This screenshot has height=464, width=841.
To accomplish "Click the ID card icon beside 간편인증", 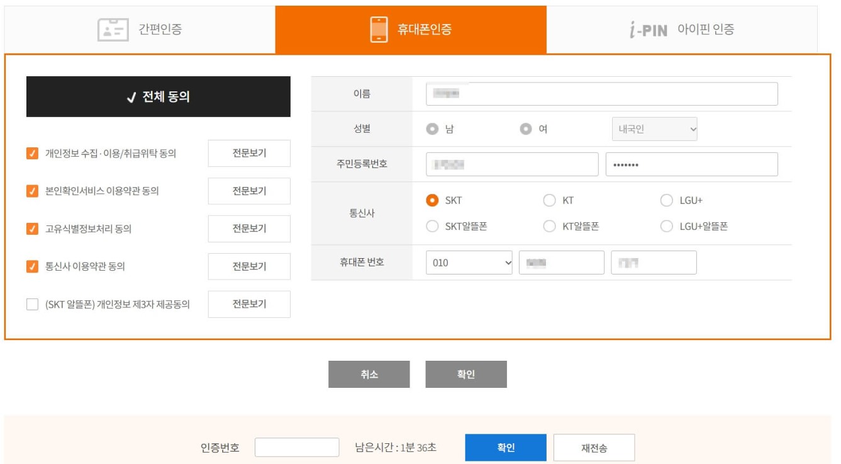I will click(113, 30).
